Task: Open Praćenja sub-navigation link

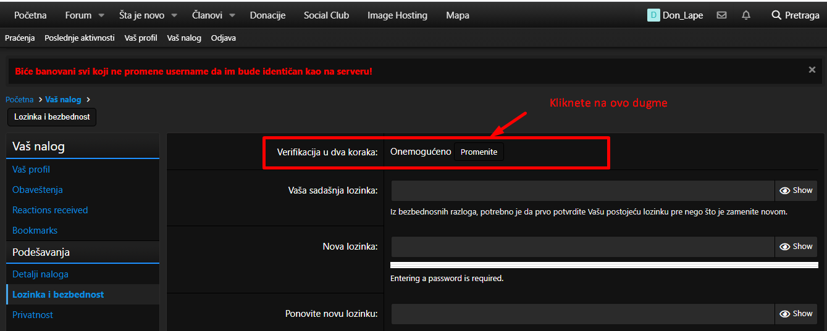Action: point(20,38)
